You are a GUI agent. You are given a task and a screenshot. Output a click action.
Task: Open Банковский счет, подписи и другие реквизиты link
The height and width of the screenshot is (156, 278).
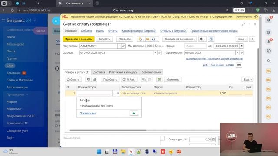pyautogui.click(x=214, y=58)
